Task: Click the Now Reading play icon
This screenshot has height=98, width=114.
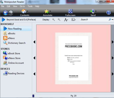Action: pyautogui.click(x=5, y=29)
